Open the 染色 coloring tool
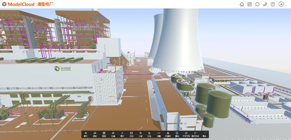 (149, 134)
